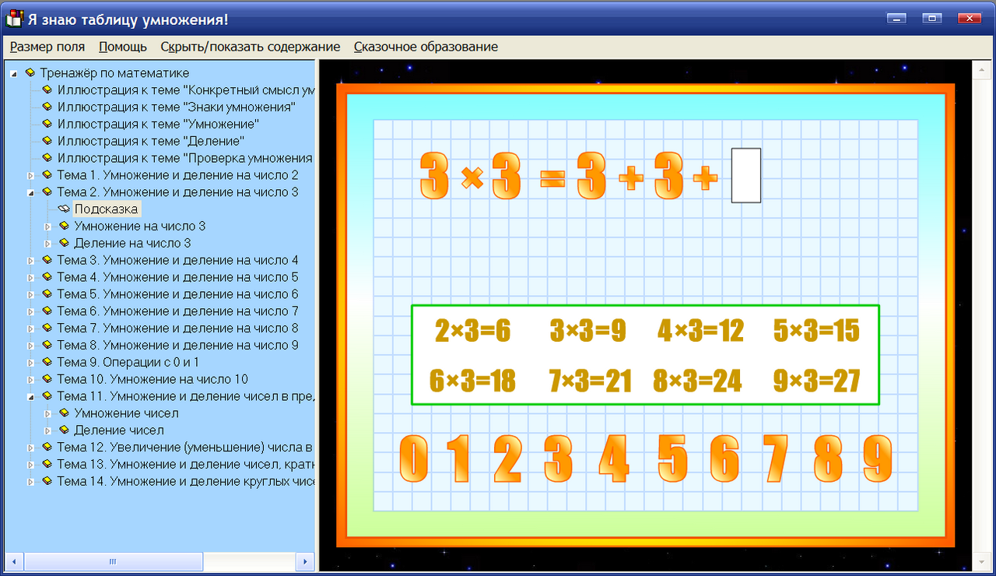Viewport: 996px width, 576px height.
Task: Expand Тема 3 tree node
Action: [x=30, y=261]
